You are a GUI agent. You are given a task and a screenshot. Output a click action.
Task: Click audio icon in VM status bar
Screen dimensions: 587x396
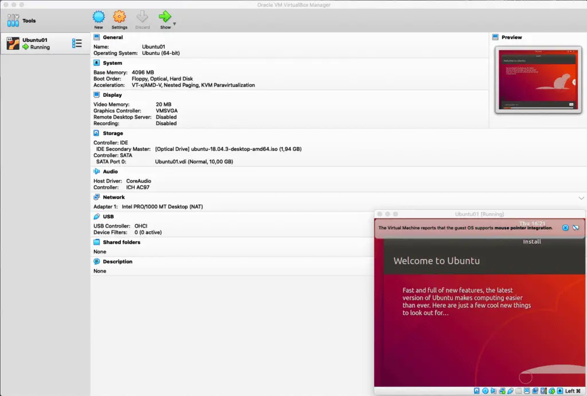494,391
